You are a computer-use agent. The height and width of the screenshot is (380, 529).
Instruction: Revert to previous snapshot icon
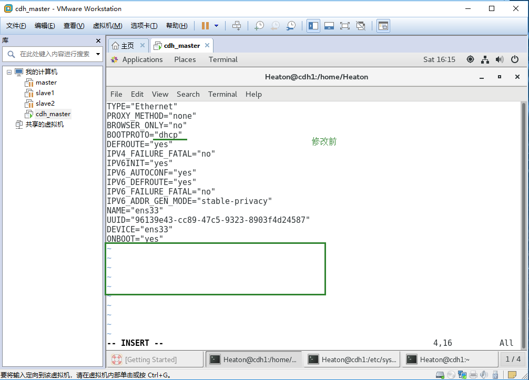[x=276, y=26]
